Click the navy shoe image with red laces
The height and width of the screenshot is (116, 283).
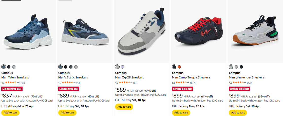[x=198, y=32]
